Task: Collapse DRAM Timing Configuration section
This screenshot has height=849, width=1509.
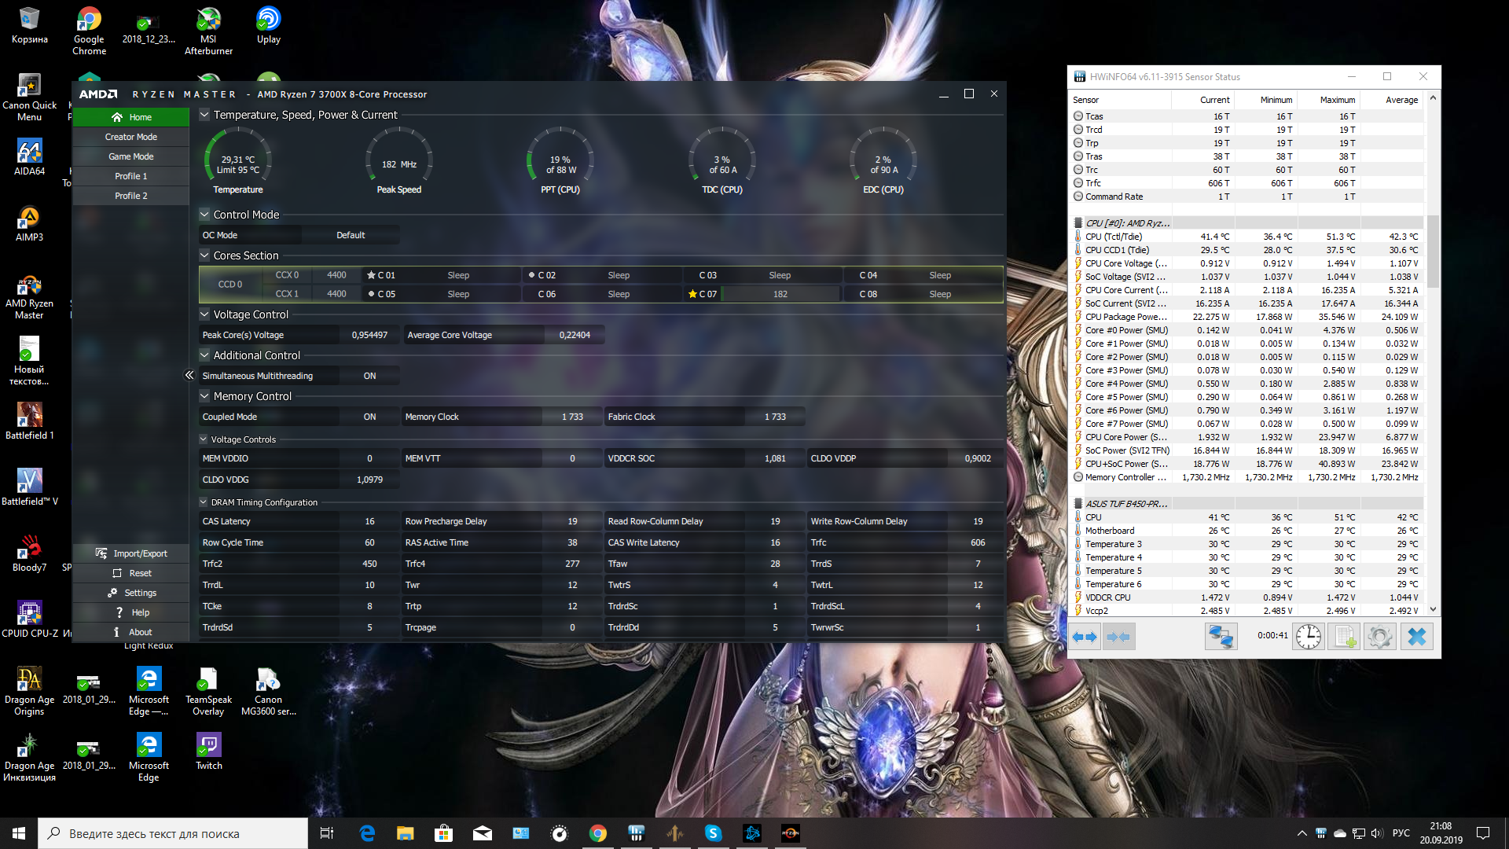Action: coord(204,502)
